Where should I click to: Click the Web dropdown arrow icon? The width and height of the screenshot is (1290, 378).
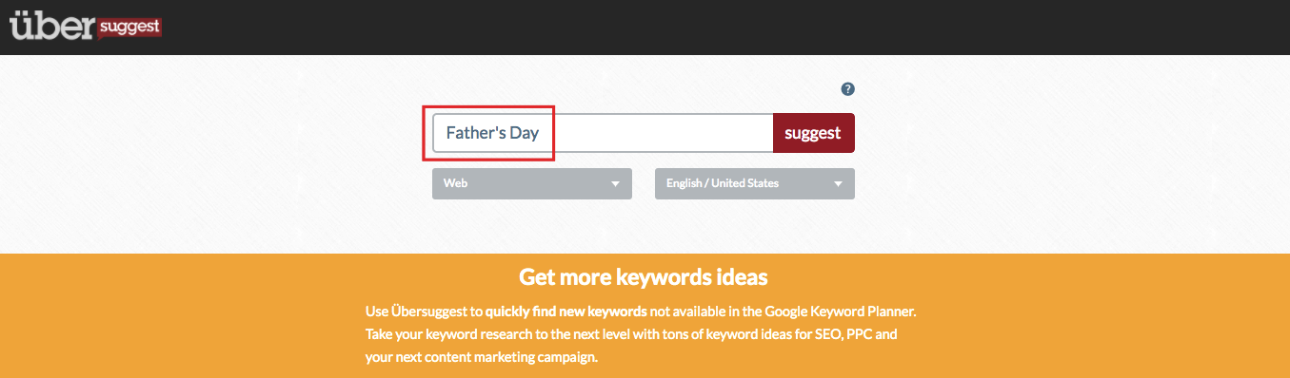pyautogui.click(x=615, y=184)
